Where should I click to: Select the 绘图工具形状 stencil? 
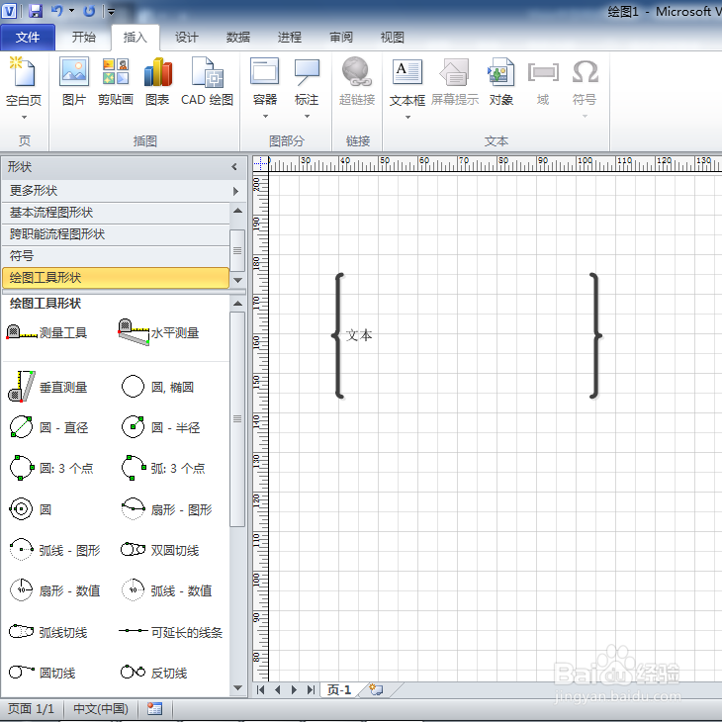116,278
